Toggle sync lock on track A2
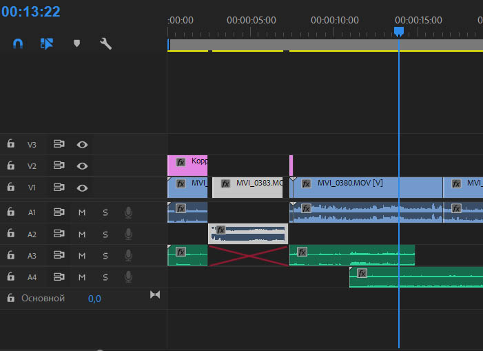The width and height of the screenshot is (483, 351). click(x=59, y=234)
